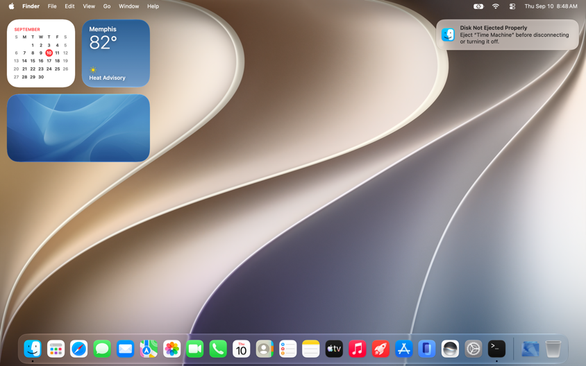Launch Safari from the Dock
The width and height of the screenshot is (586, 366).
click(x=79, y=349)
